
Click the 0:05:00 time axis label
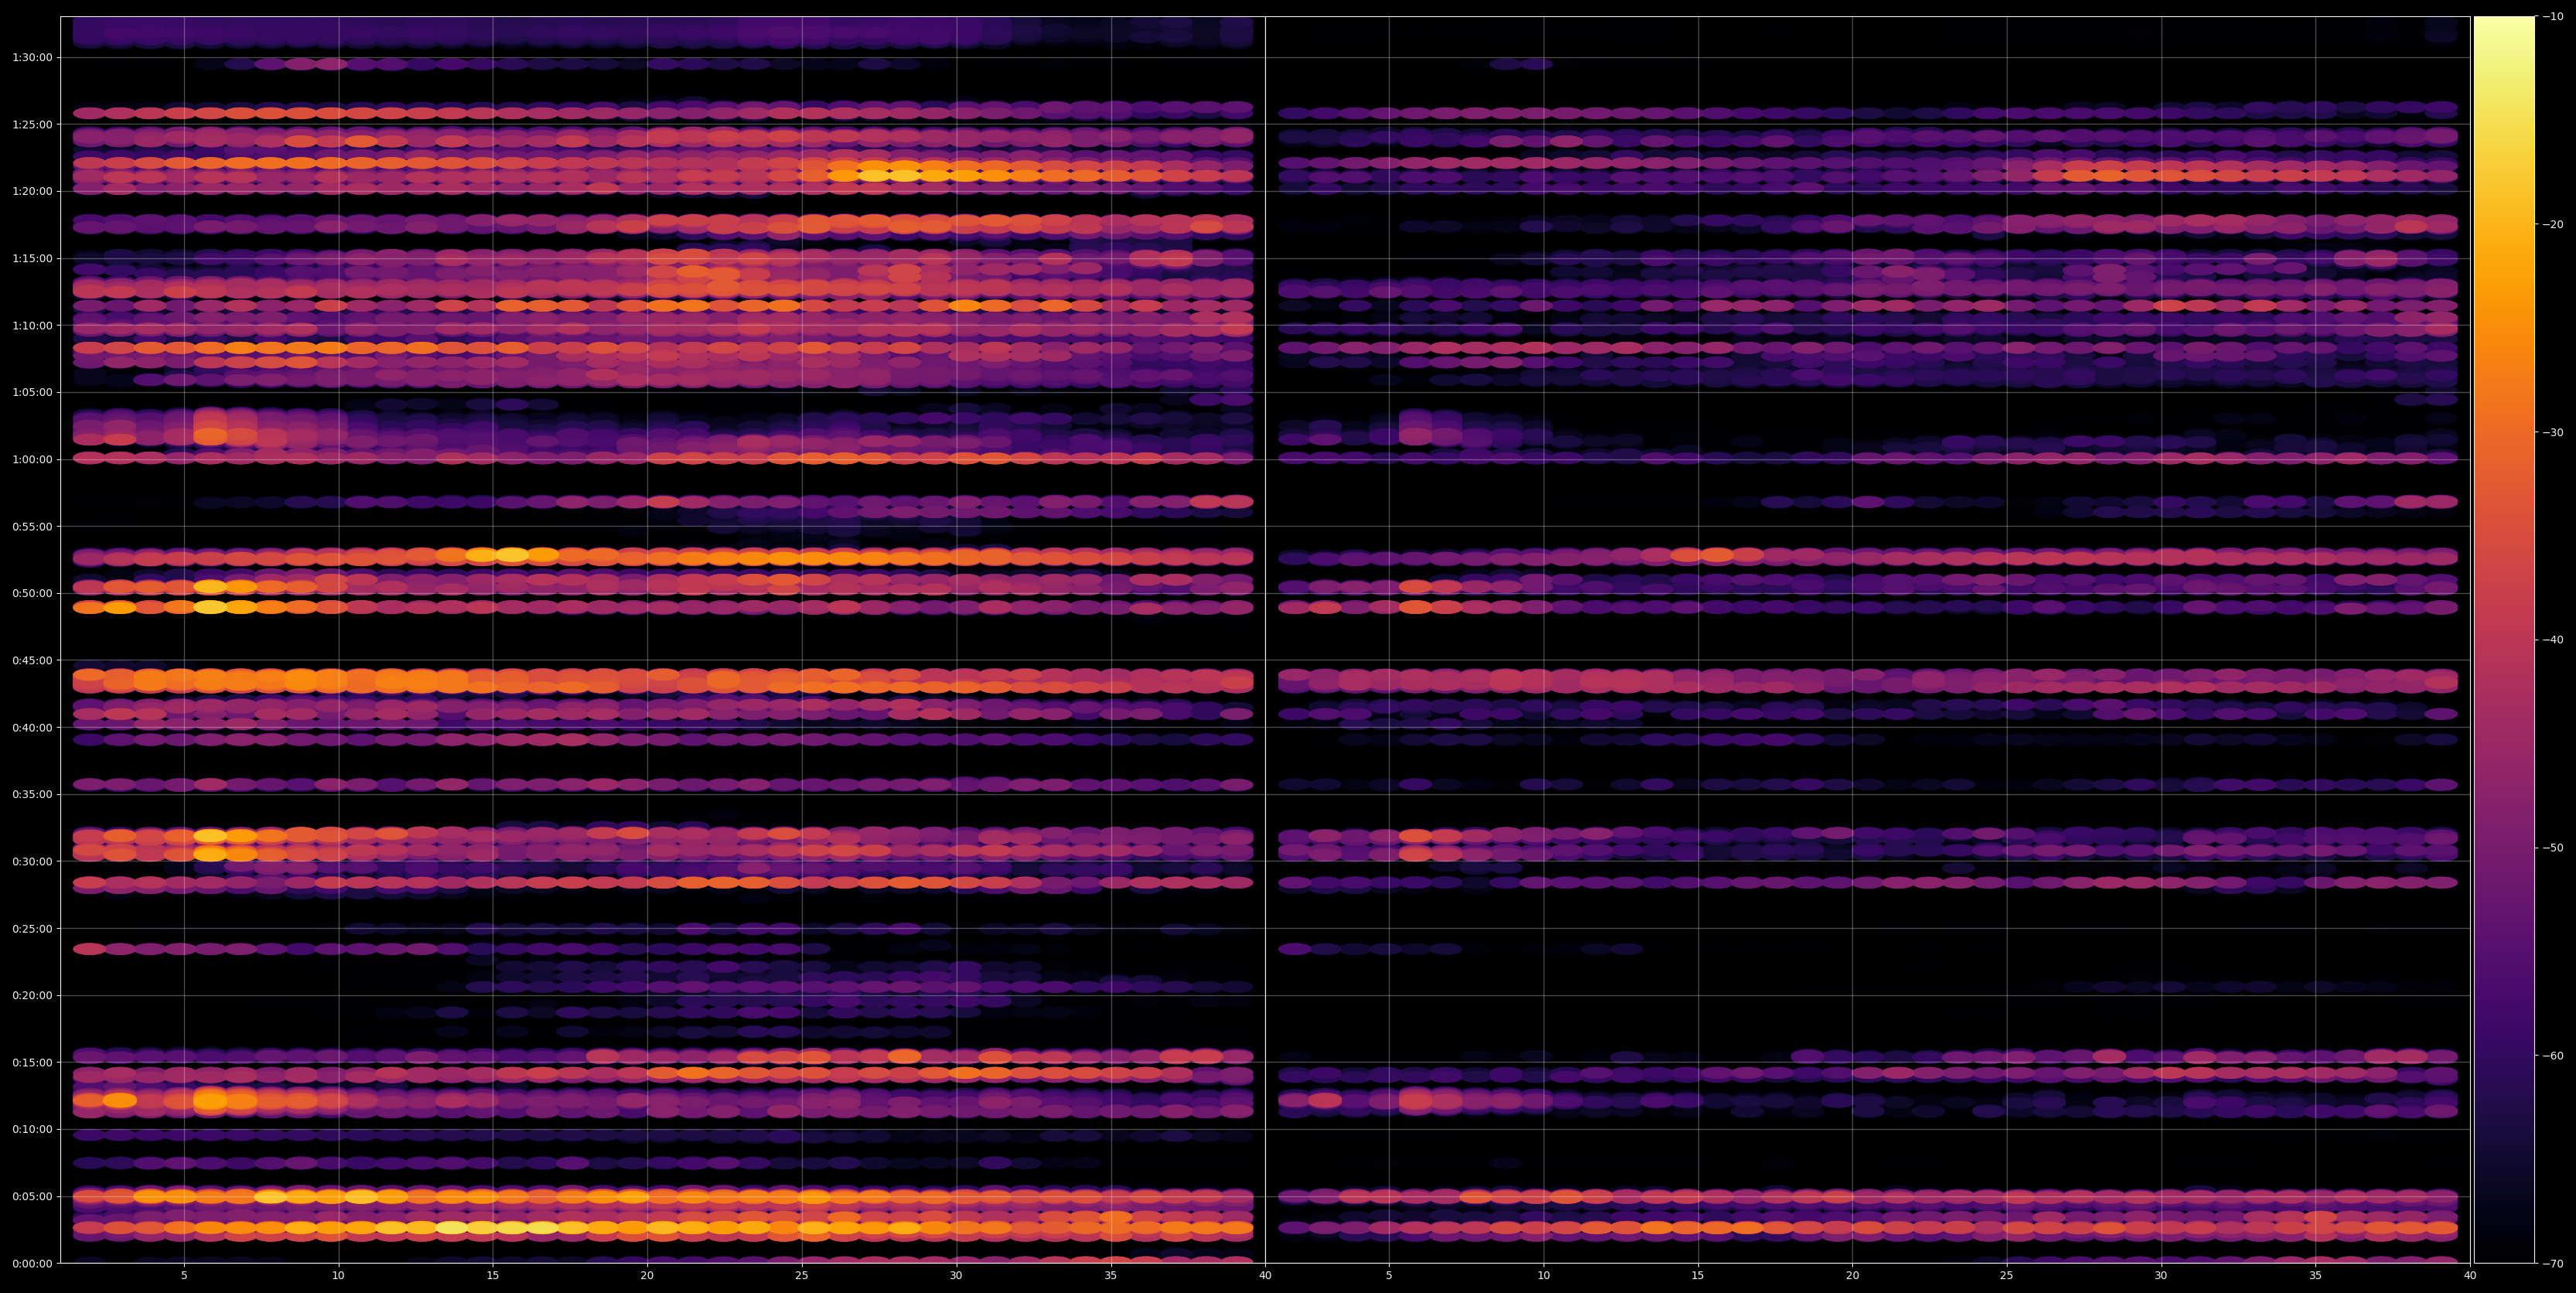[x=32, y=1196]
